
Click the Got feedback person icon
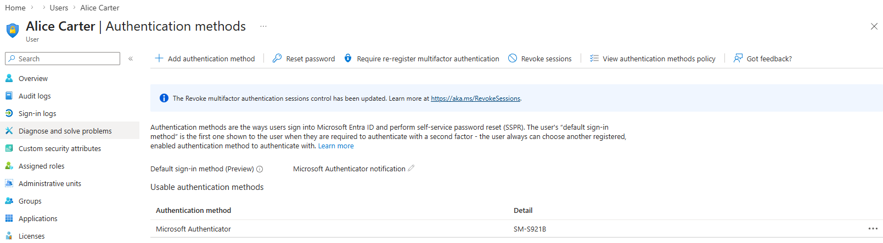[x=738, y=58]
